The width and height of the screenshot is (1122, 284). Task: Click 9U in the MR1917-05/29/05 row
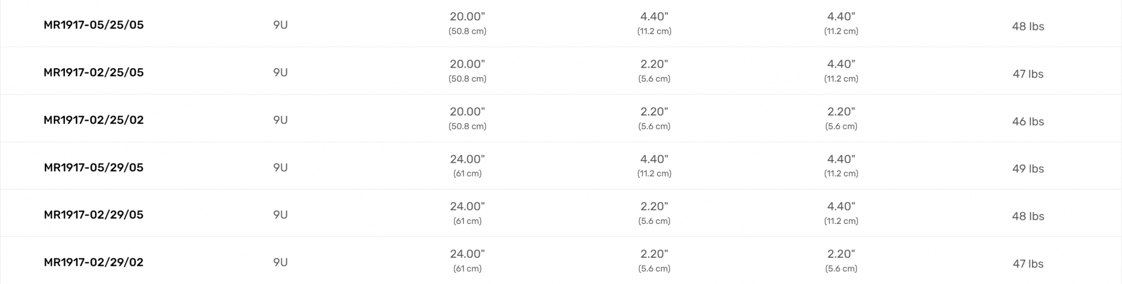click(280, 167)
